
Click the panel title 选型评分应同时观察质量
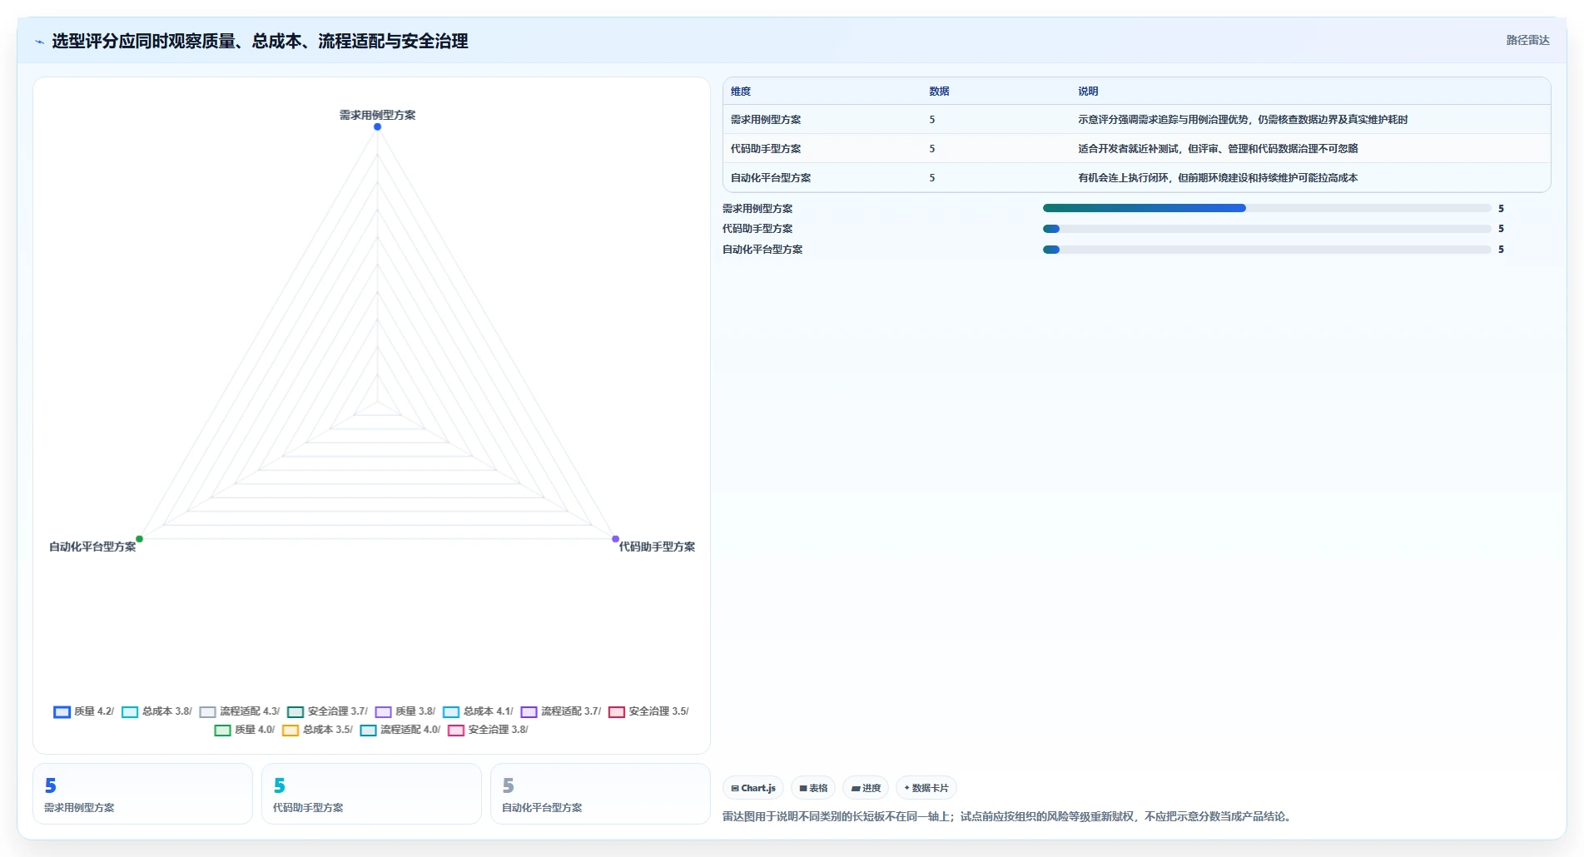pyautogui.click(x=260, y=41)
